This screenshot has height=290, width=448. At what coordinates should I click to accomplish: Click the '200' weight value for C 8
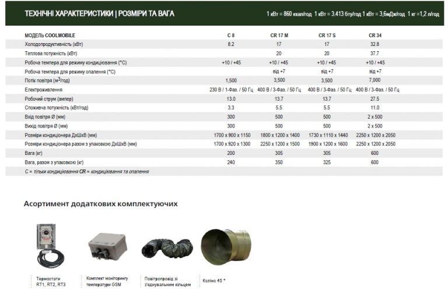pyautogui.click(x=231, y=153)
